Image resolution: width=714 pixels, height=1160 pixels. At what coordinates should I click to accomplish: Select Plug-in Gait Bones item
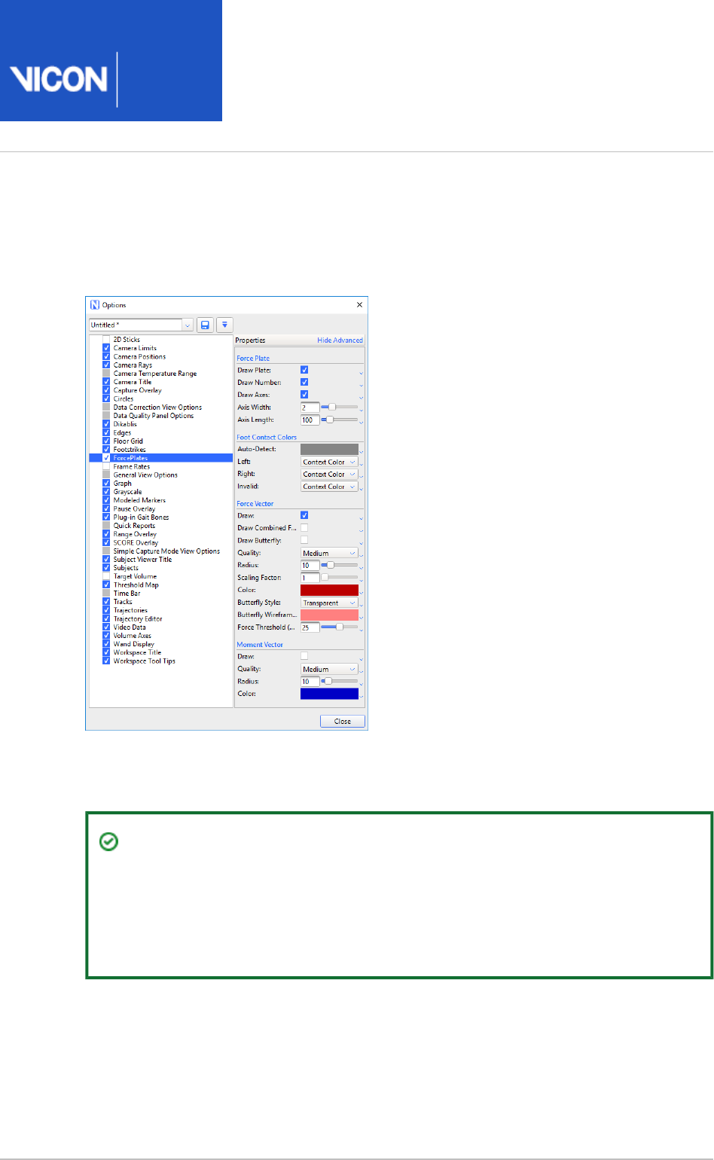click(x=141, y=517)
